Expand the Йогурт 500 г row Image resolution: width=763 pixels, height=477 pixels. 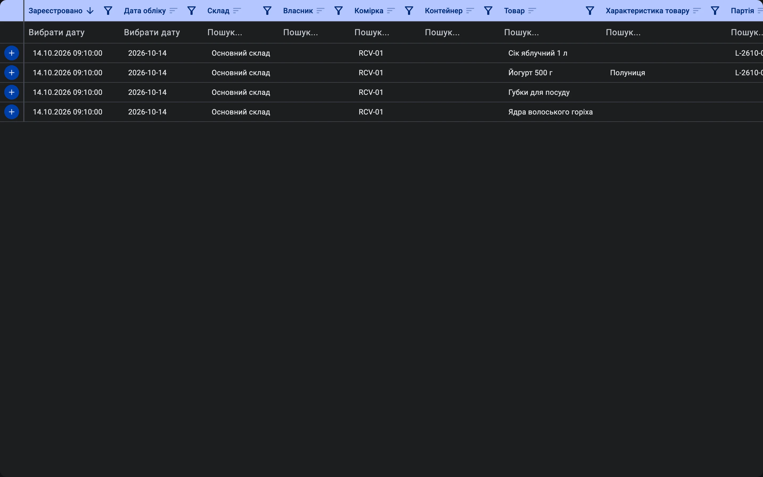[x=12, y=73]
